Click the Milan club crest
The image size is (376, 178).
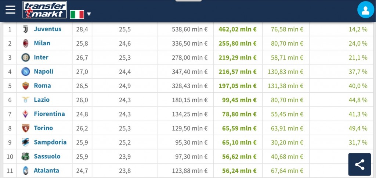pos(26,43)
